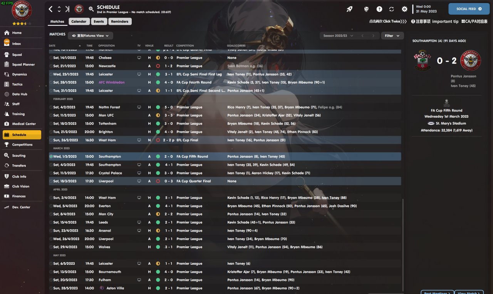Open the Fixtures View dropdown
Viewport: 493px width, 294px height.
click(91, 36)
